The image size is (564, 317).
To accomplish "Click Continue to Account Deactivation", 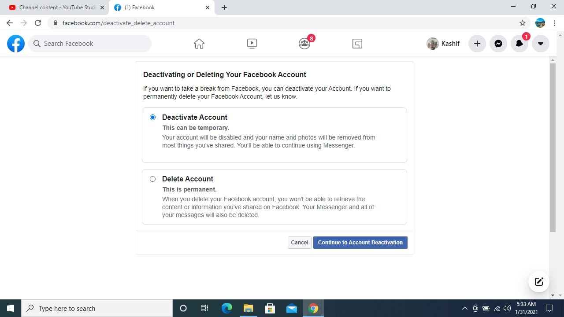I will 360,243.
